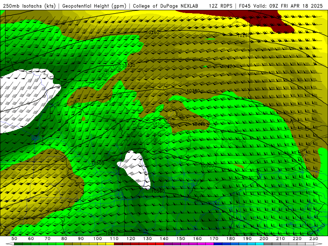Click the 150 value on the color scale
328x246 pixels.
181,239
